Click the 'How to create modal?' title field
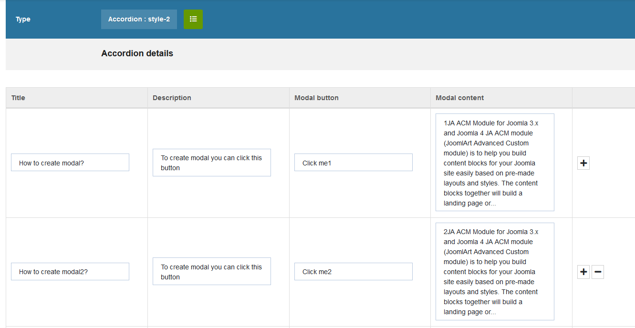 pyautogui.click(x=70, y=163)
